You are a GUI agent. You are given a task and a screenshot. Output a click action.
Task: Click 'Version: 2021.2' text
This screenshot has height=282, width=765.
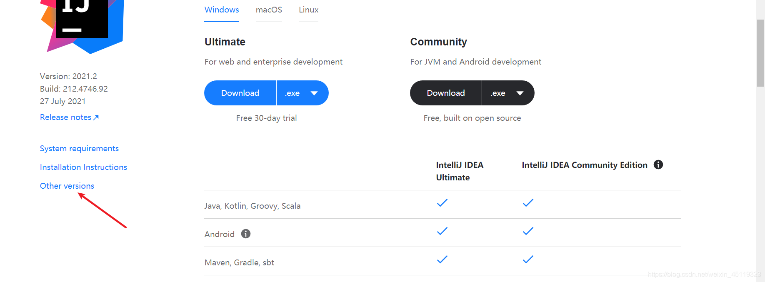click(68, 76)
